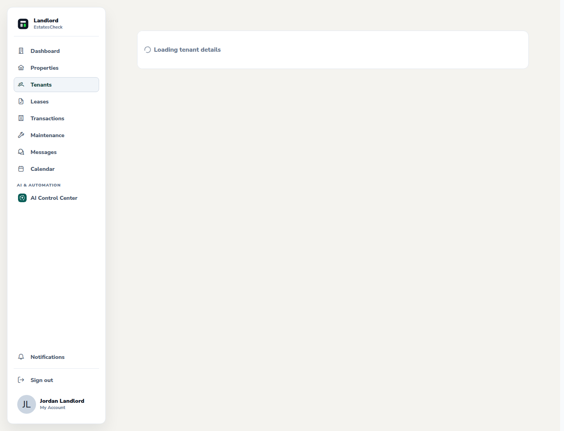Click the Maintenance wrench icon
This screenshot has width=564, height=431.
[21, 135]
